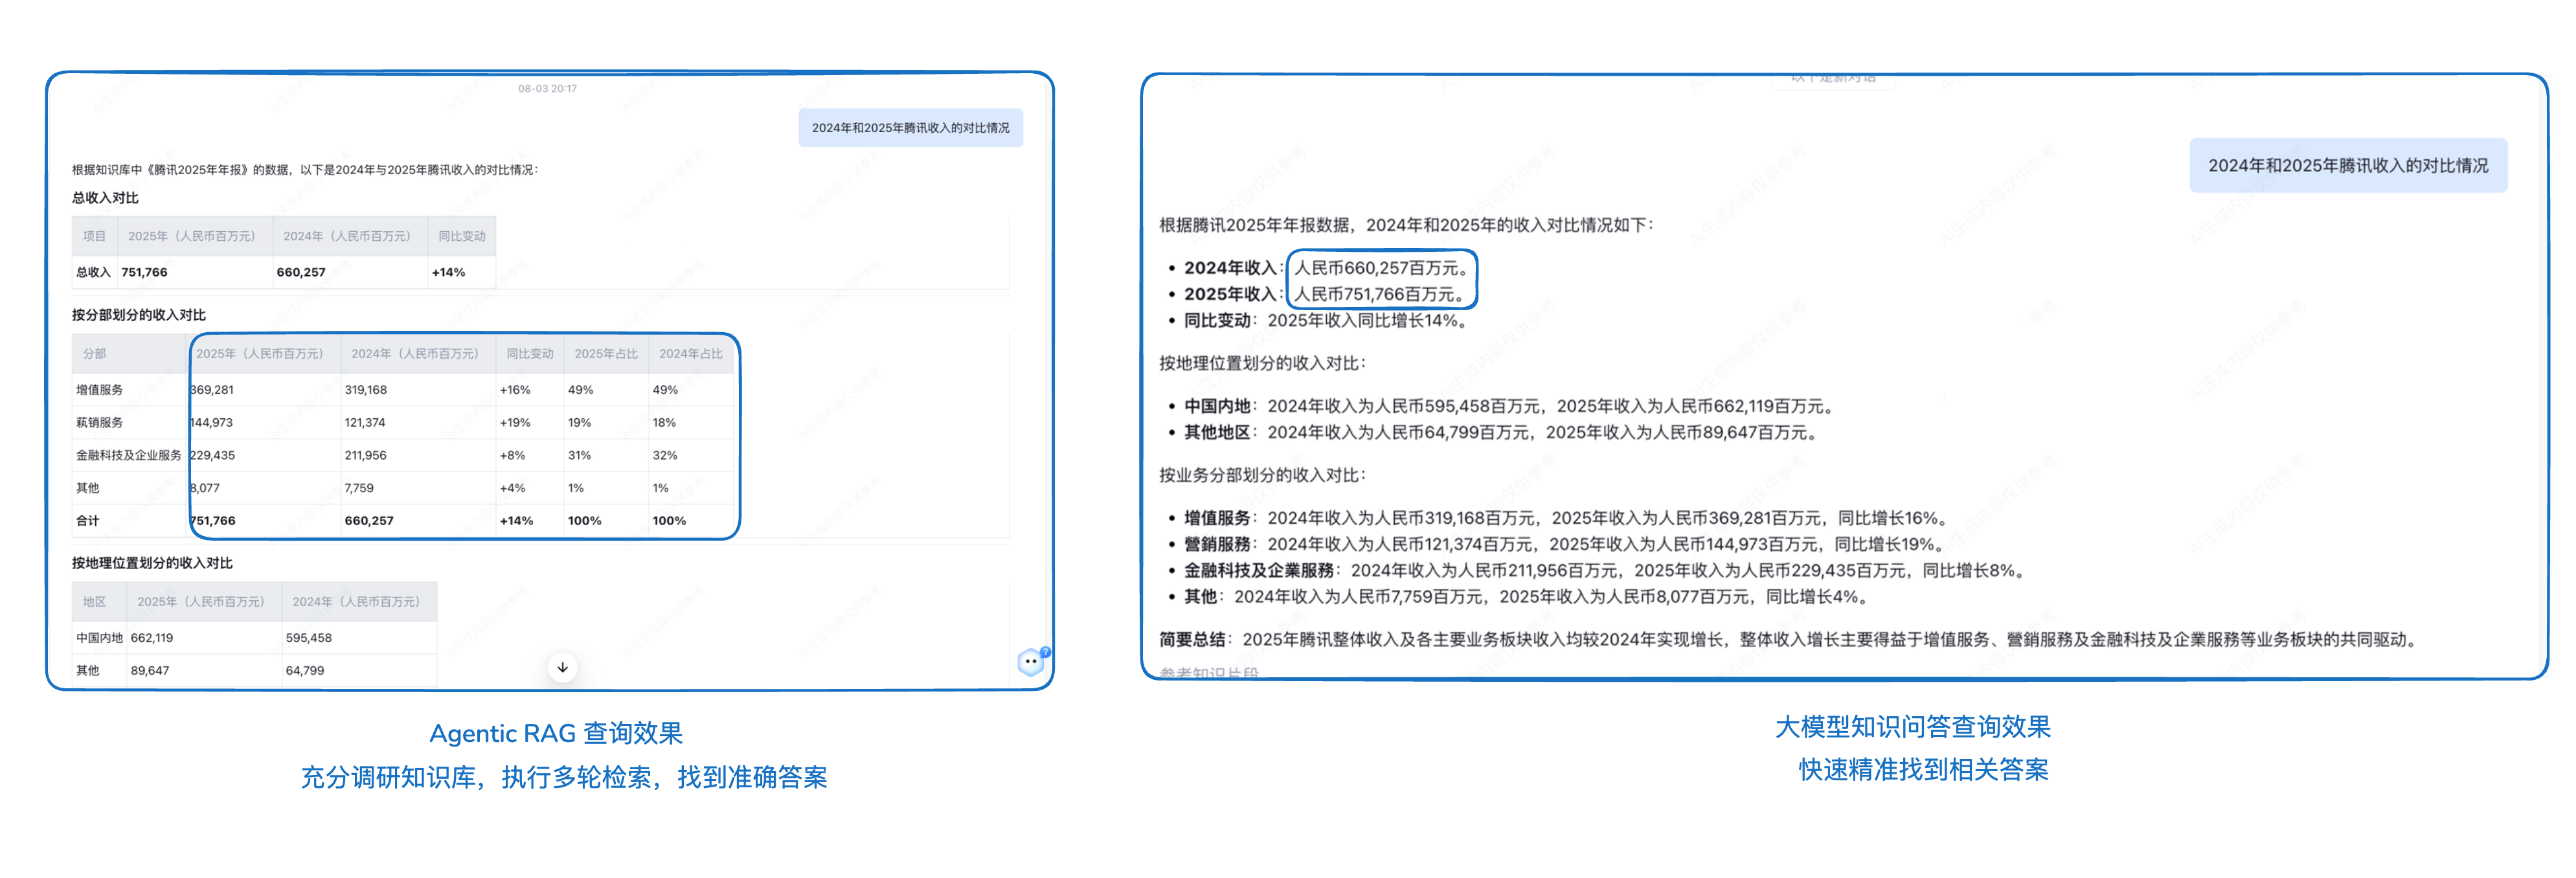This screenshot has width=2576, height=878.
Task: Click the 合计 row label
Action: [x=88, y=521]
